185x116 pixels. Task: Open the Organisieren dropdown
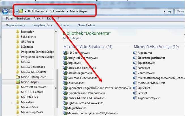coord(15,25)
